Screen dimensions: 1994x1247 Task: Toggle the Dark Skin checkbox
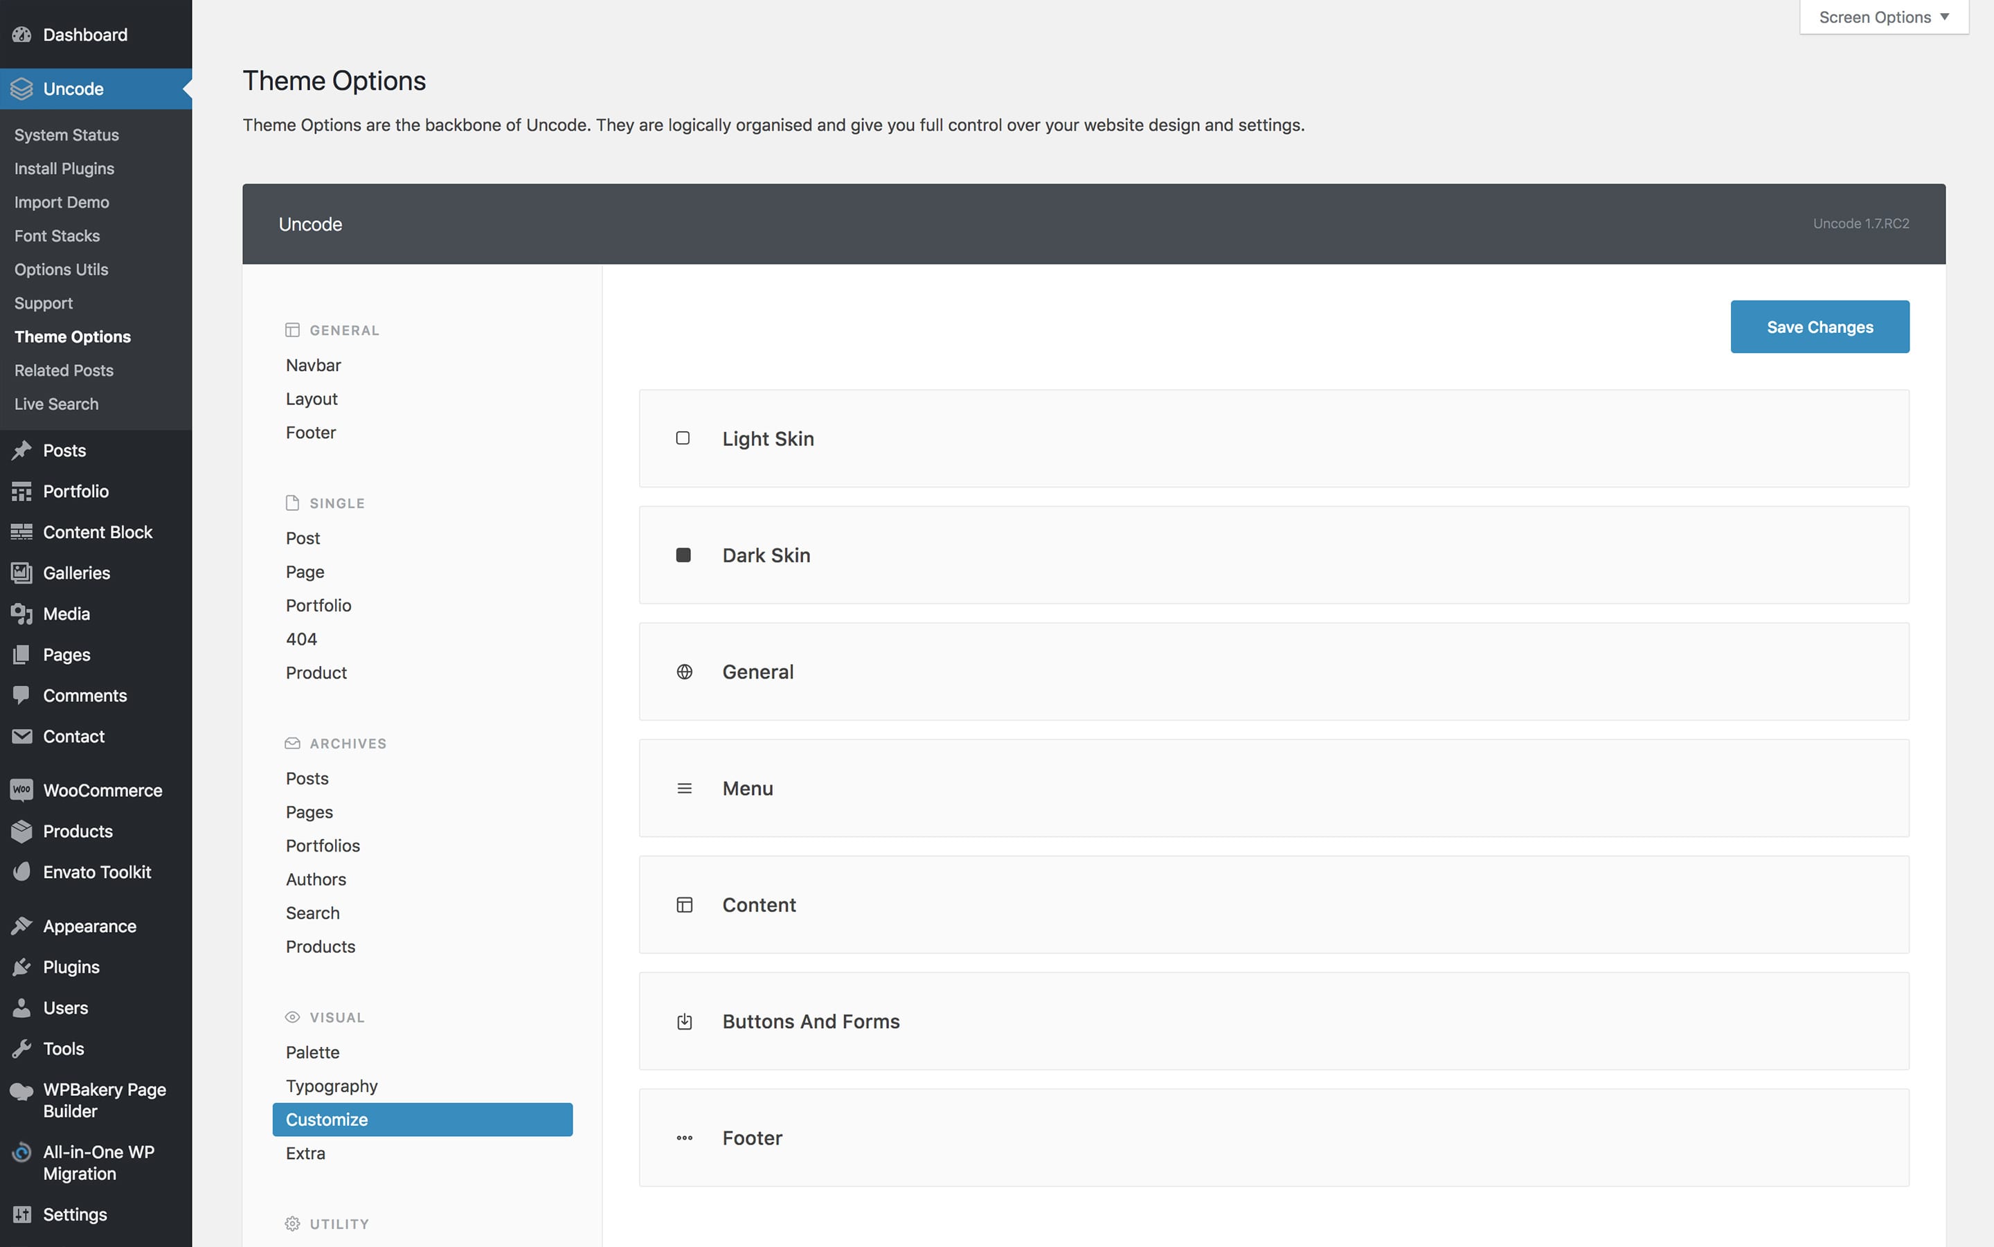tap(684, 555)
